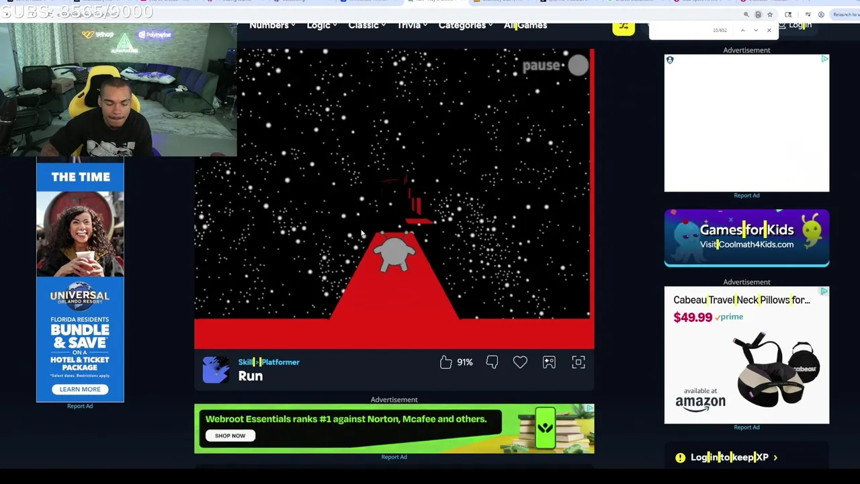Report Ad under top right advertisement

point(746,196)
